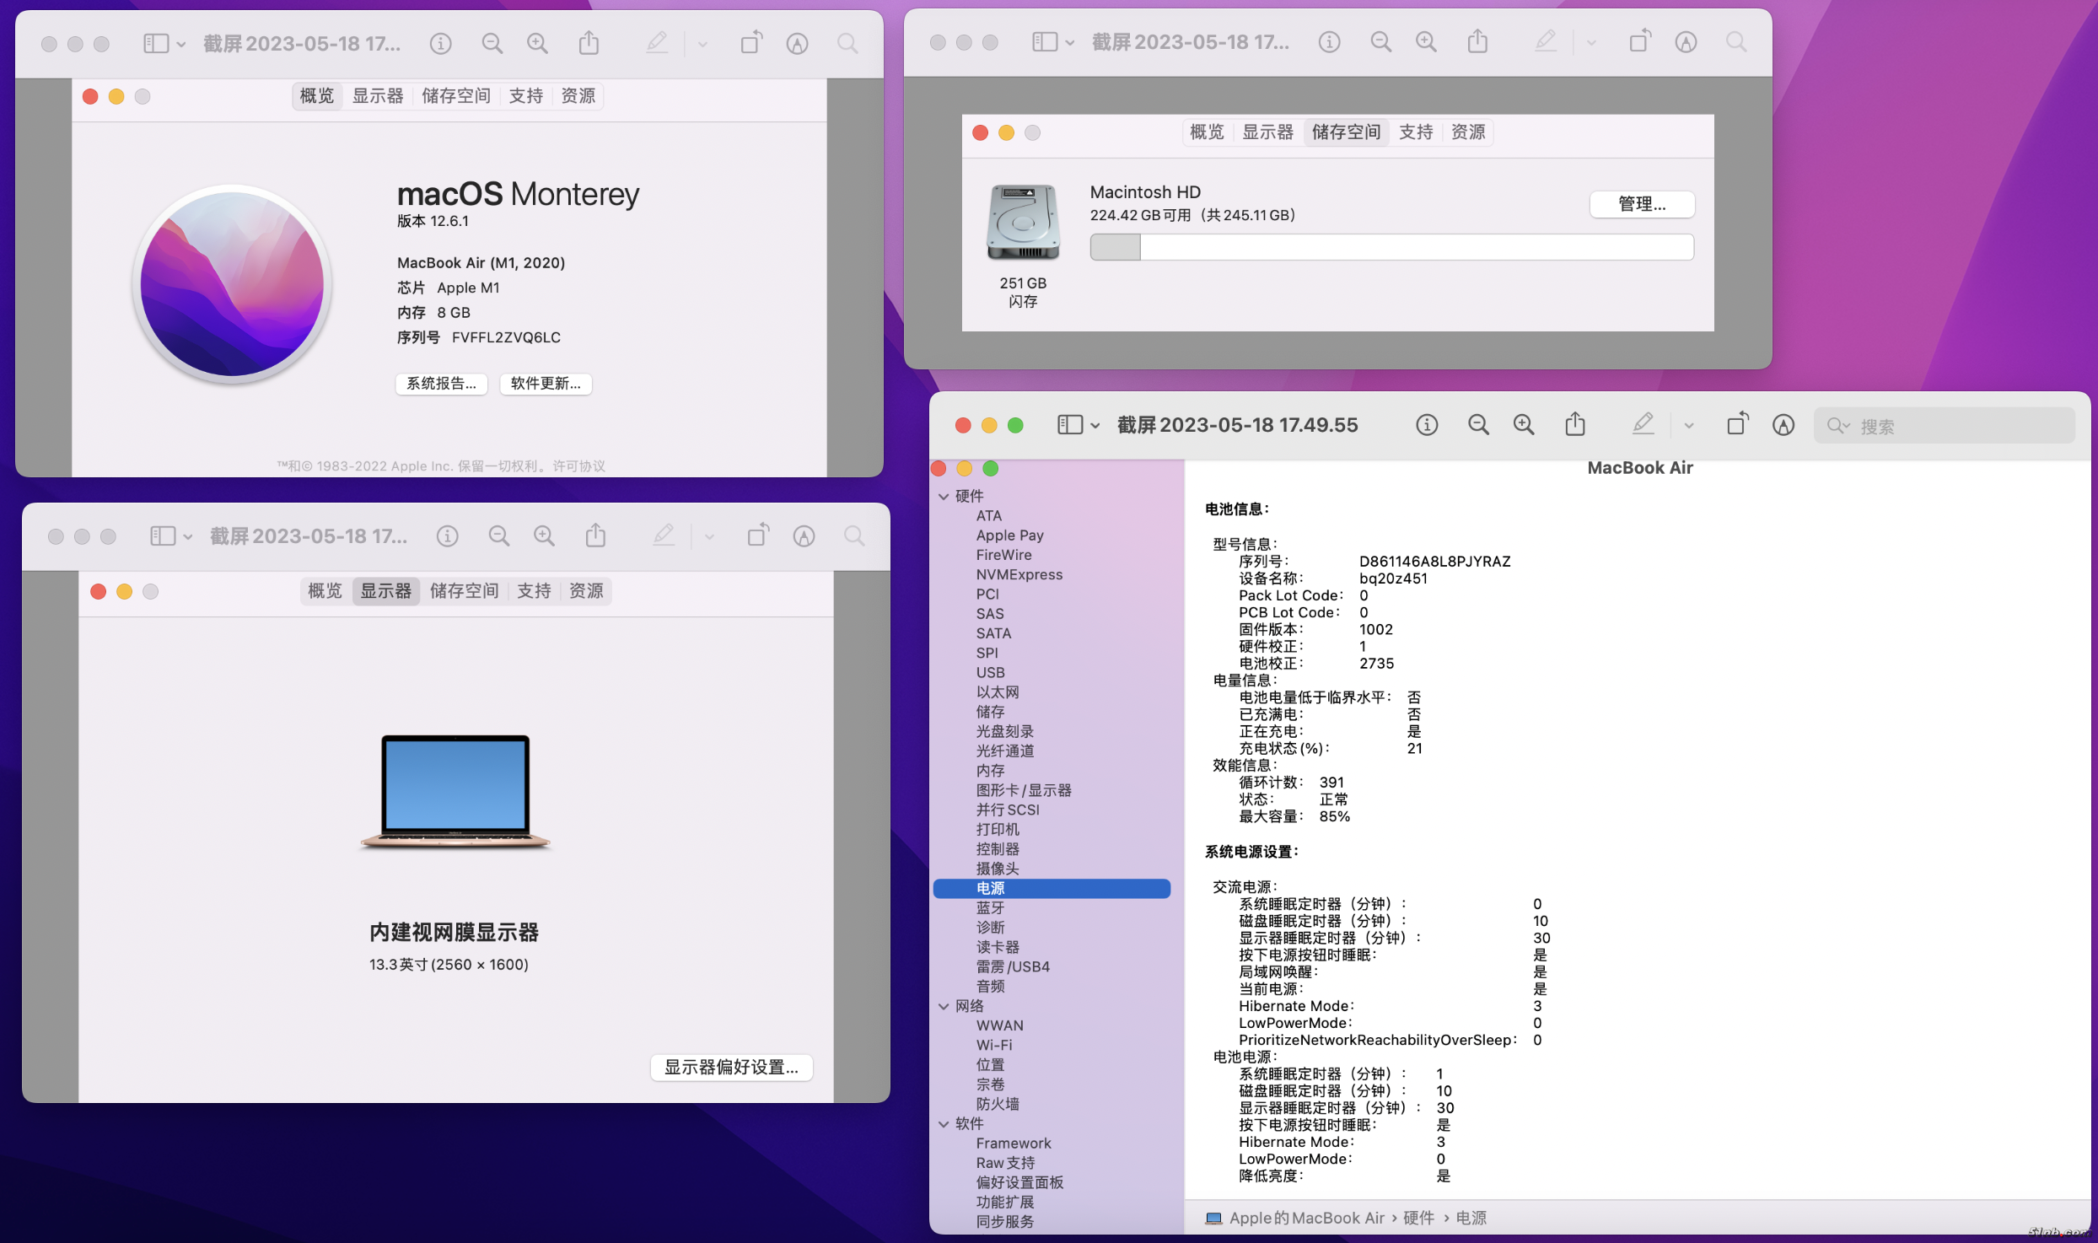Image resolution: width=2098 pixels, height=1243 pixels.
Task: Click the highlight pen icon in the top-left Preview window
Action: click(x=657, y=43)
